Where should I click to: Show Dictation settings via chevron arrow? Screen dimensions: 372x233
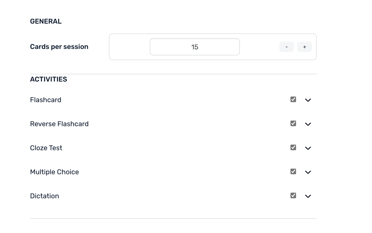coord(308,196)
